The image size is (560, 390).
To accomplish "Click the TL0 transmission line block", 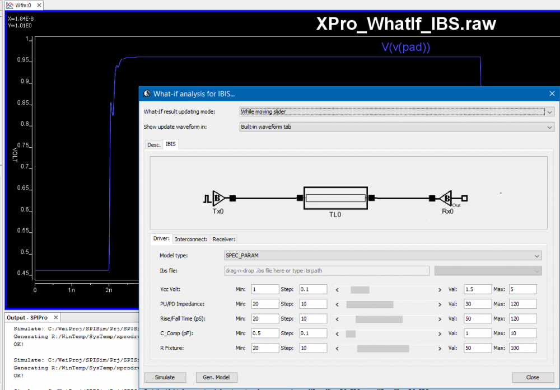I will click(x=335, y=198).
